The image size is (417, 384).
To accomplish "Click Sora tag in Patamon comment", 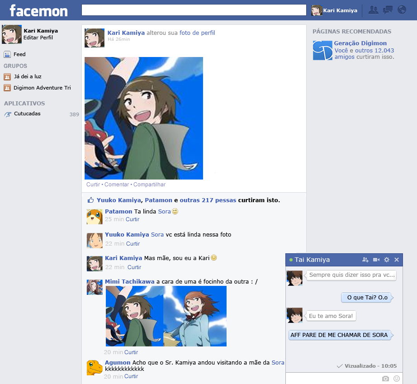I will (164, 211).
